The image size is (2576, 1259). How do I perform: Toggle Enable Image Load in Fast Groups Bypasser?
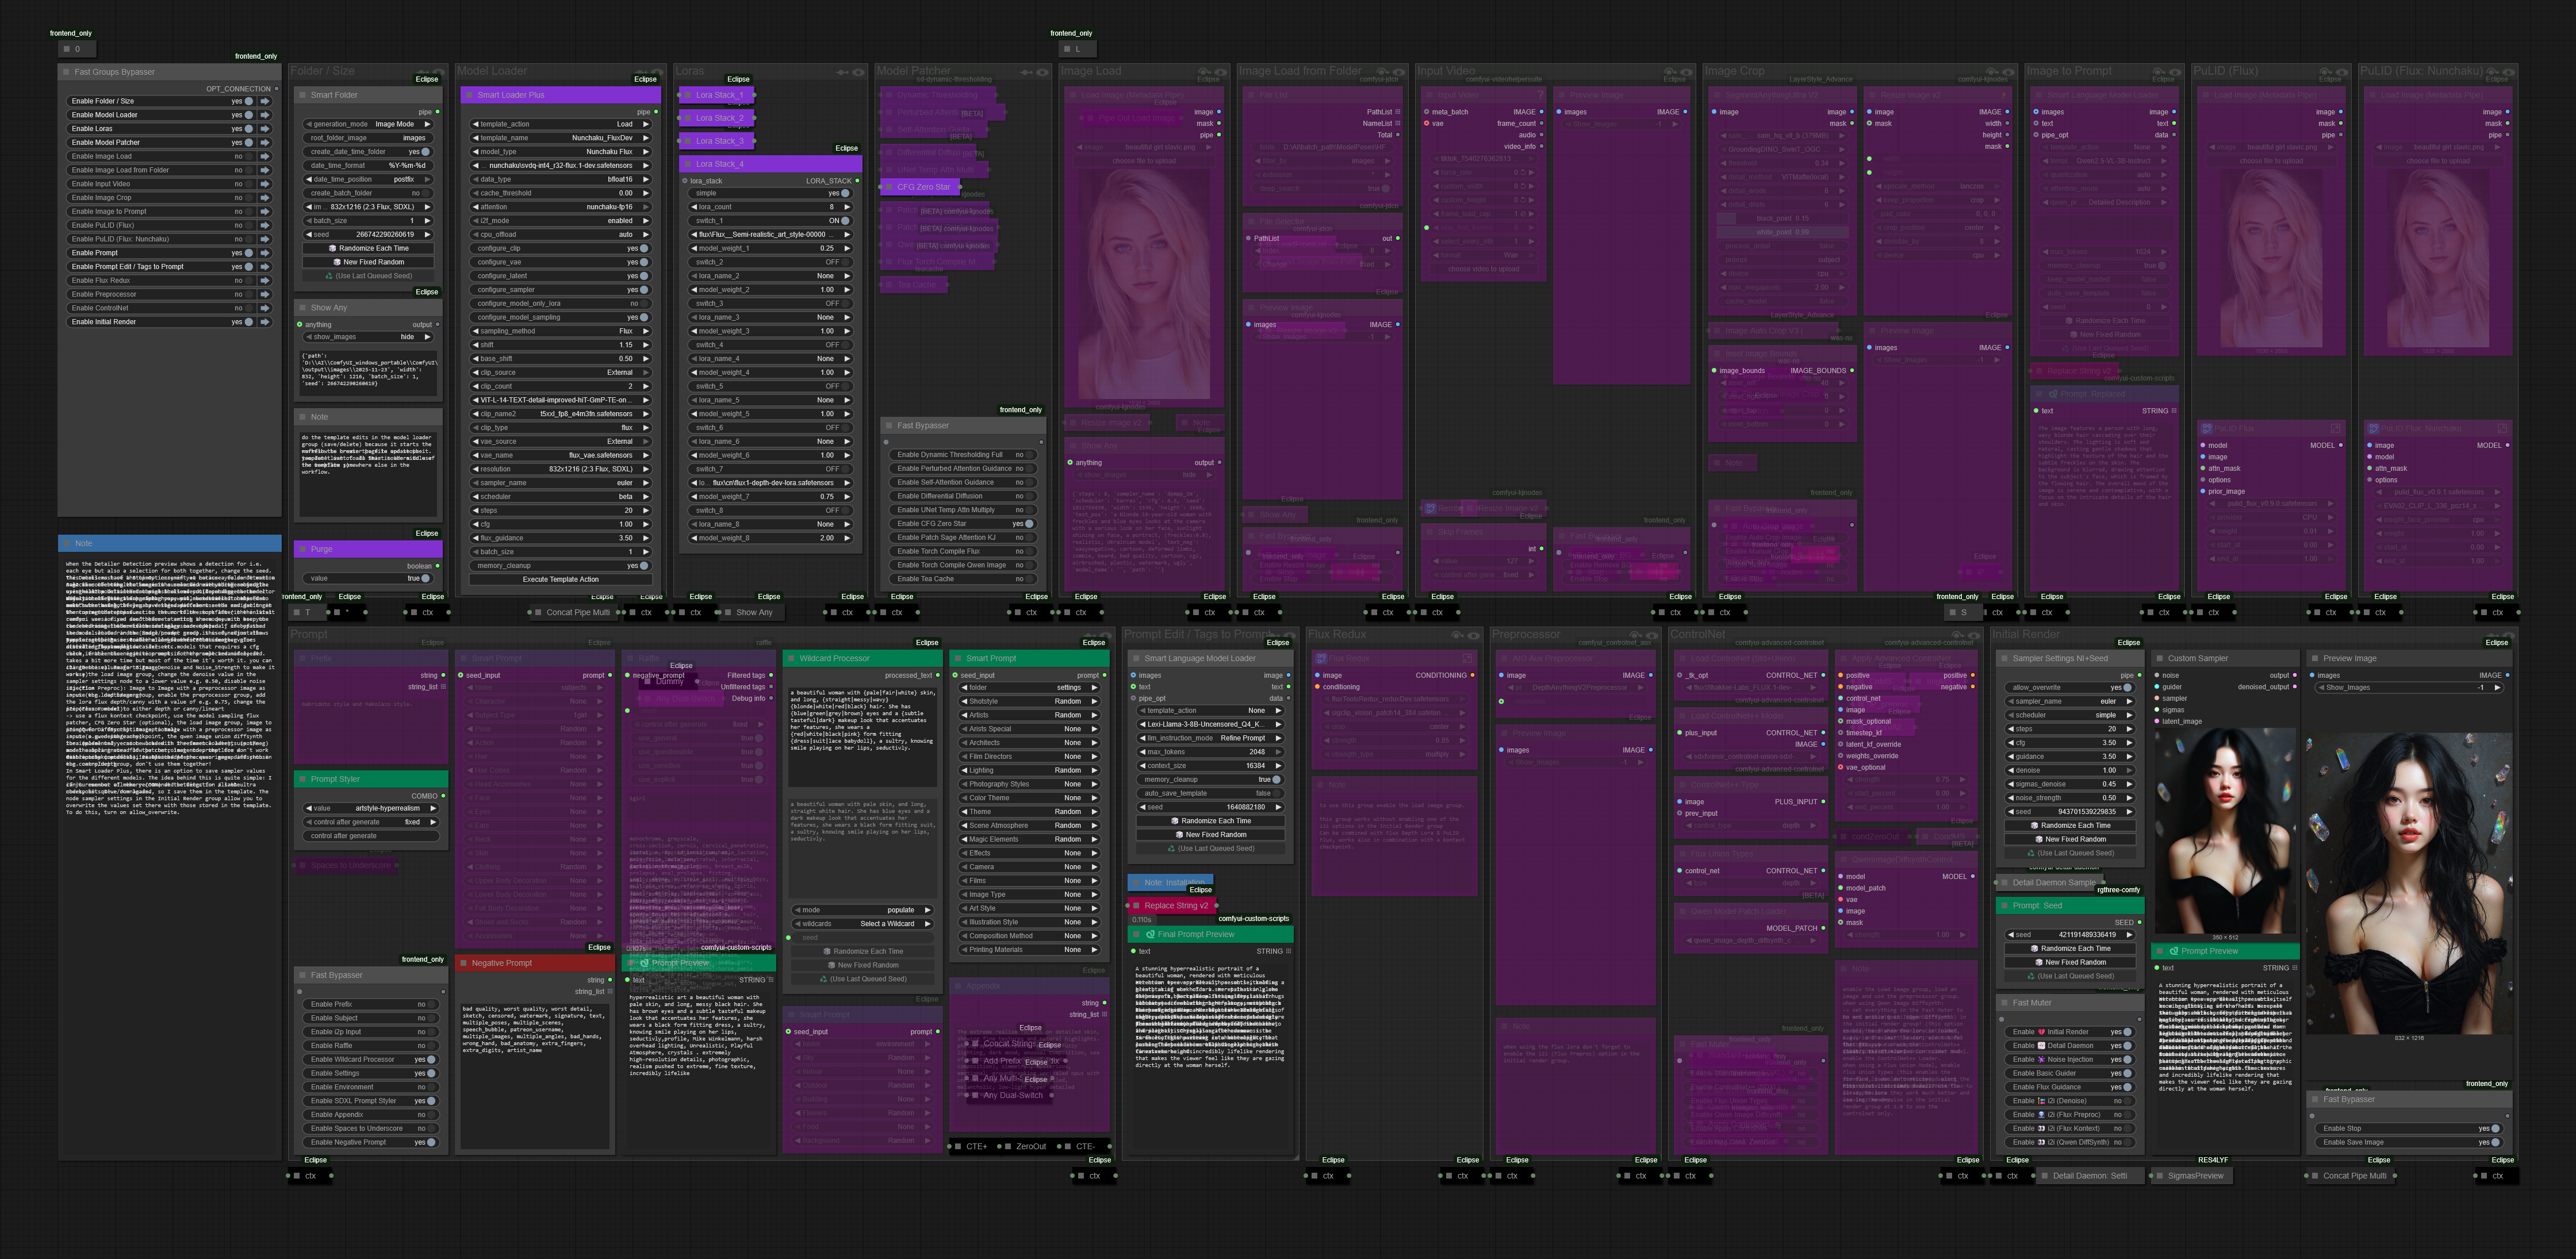[249, 156]
